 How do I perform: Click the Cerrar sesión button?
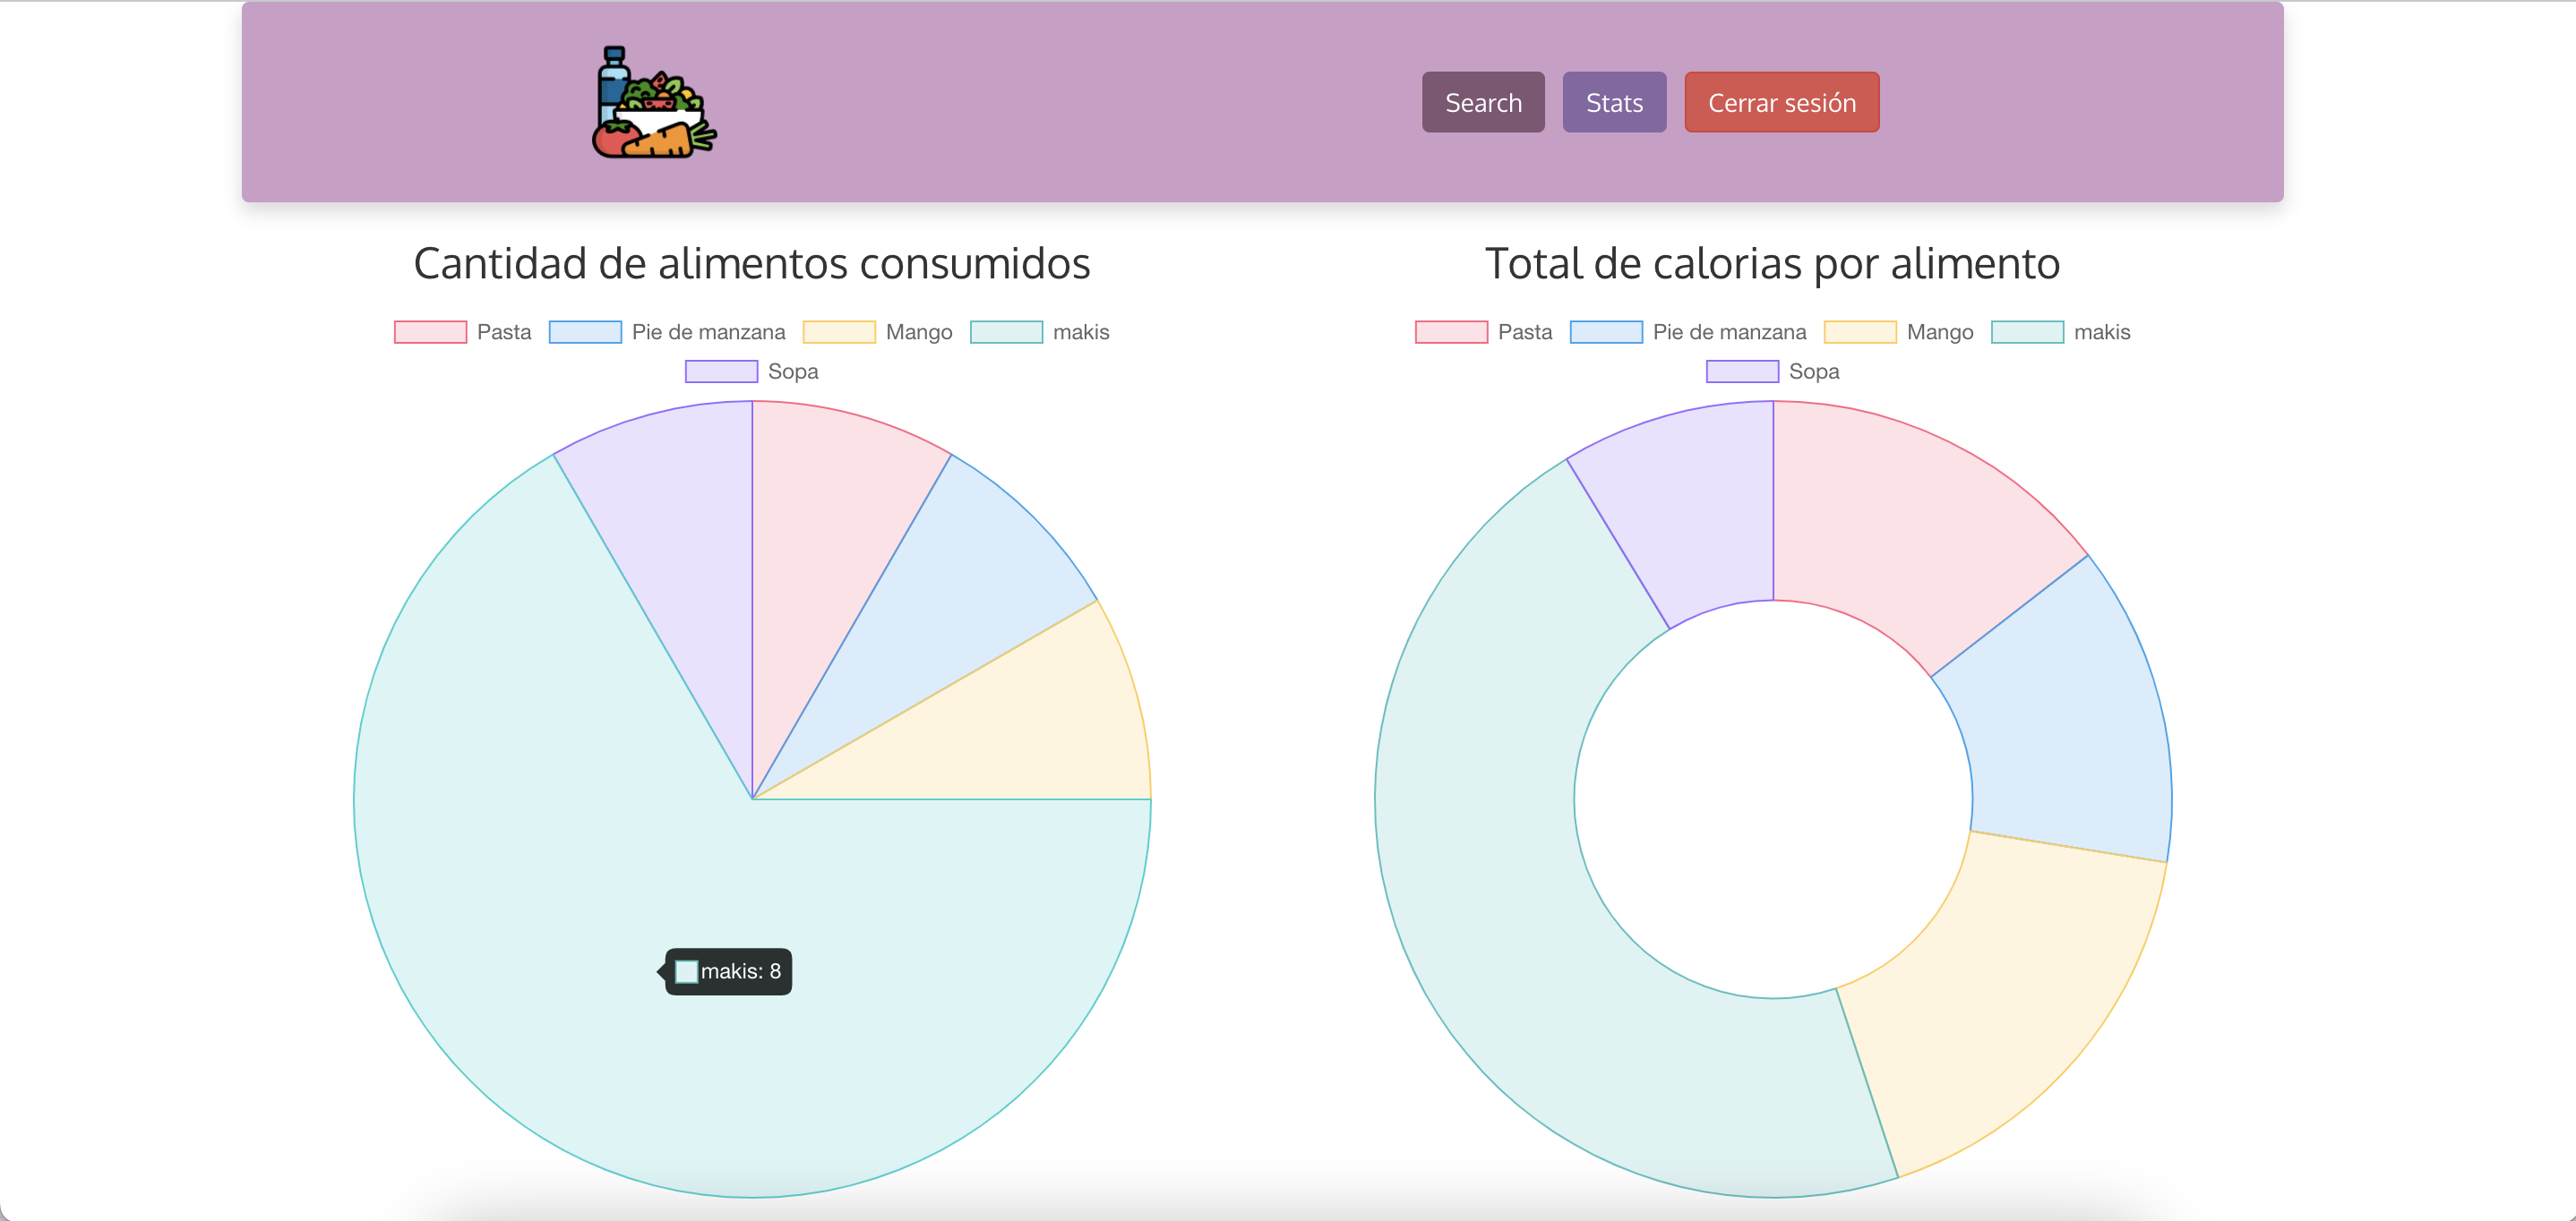coord(1781,102)
